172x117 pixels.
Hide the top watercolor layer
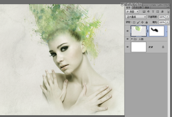(128, 31)
